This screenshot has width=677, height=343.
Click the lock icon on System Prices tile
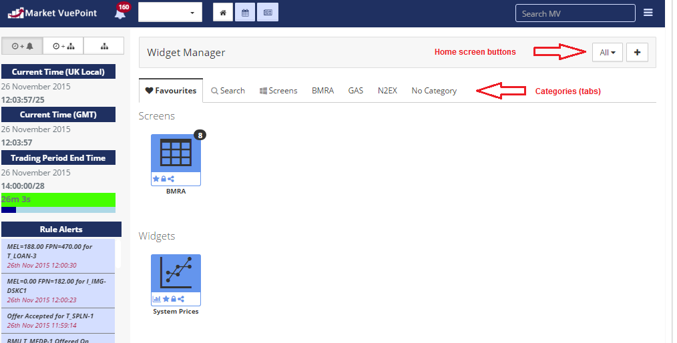pyautogui.click(x=174, y=298)
